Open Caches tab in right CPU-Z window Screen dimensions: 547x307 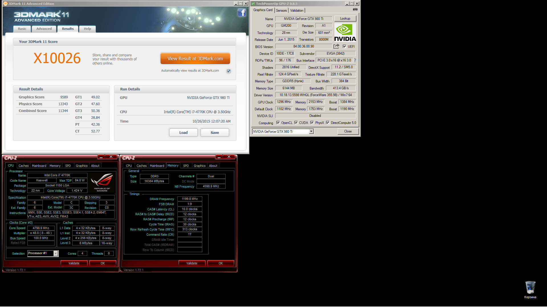coord(141,166)
